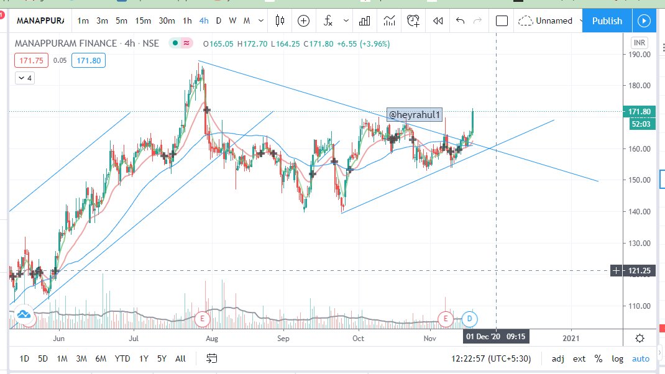The height and width of the screenshot is (374, 665).
Task: Set range to 5Y
Action: click(x=162, y=358)
